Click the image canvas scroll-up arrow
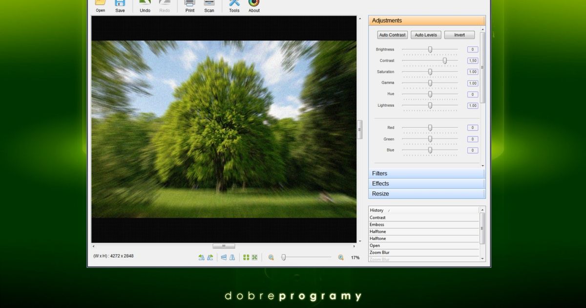 coord(360,19)
